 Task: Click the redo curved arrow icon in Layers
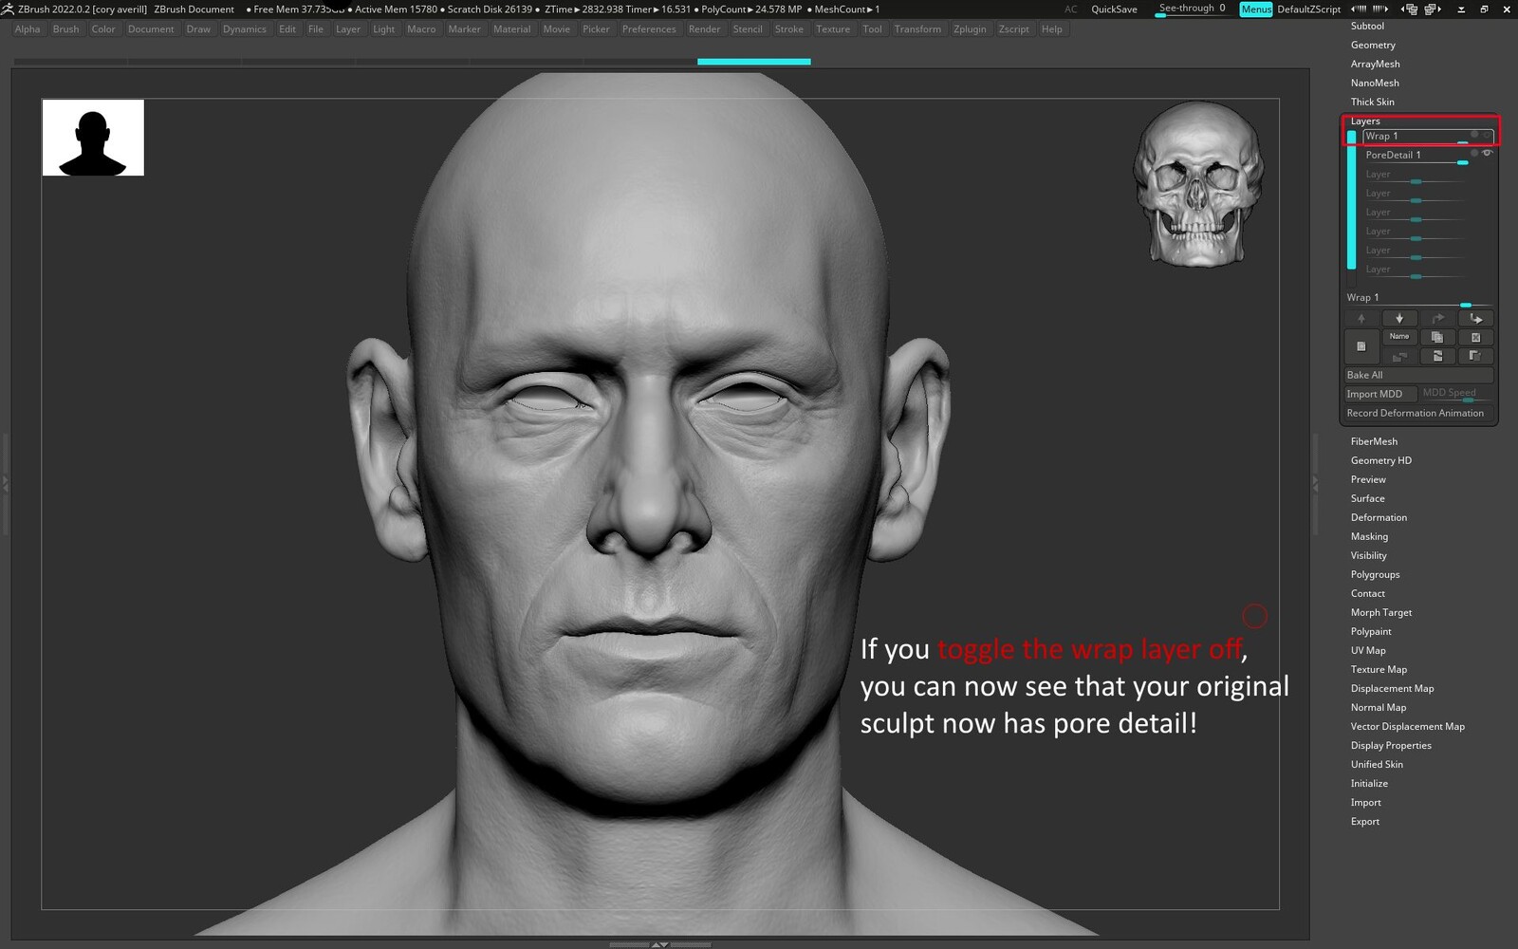1437,319
